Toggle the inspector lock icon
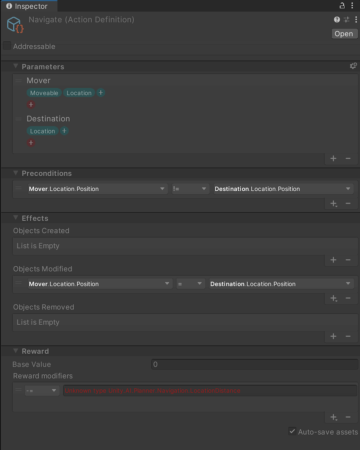 pos(341,5)
